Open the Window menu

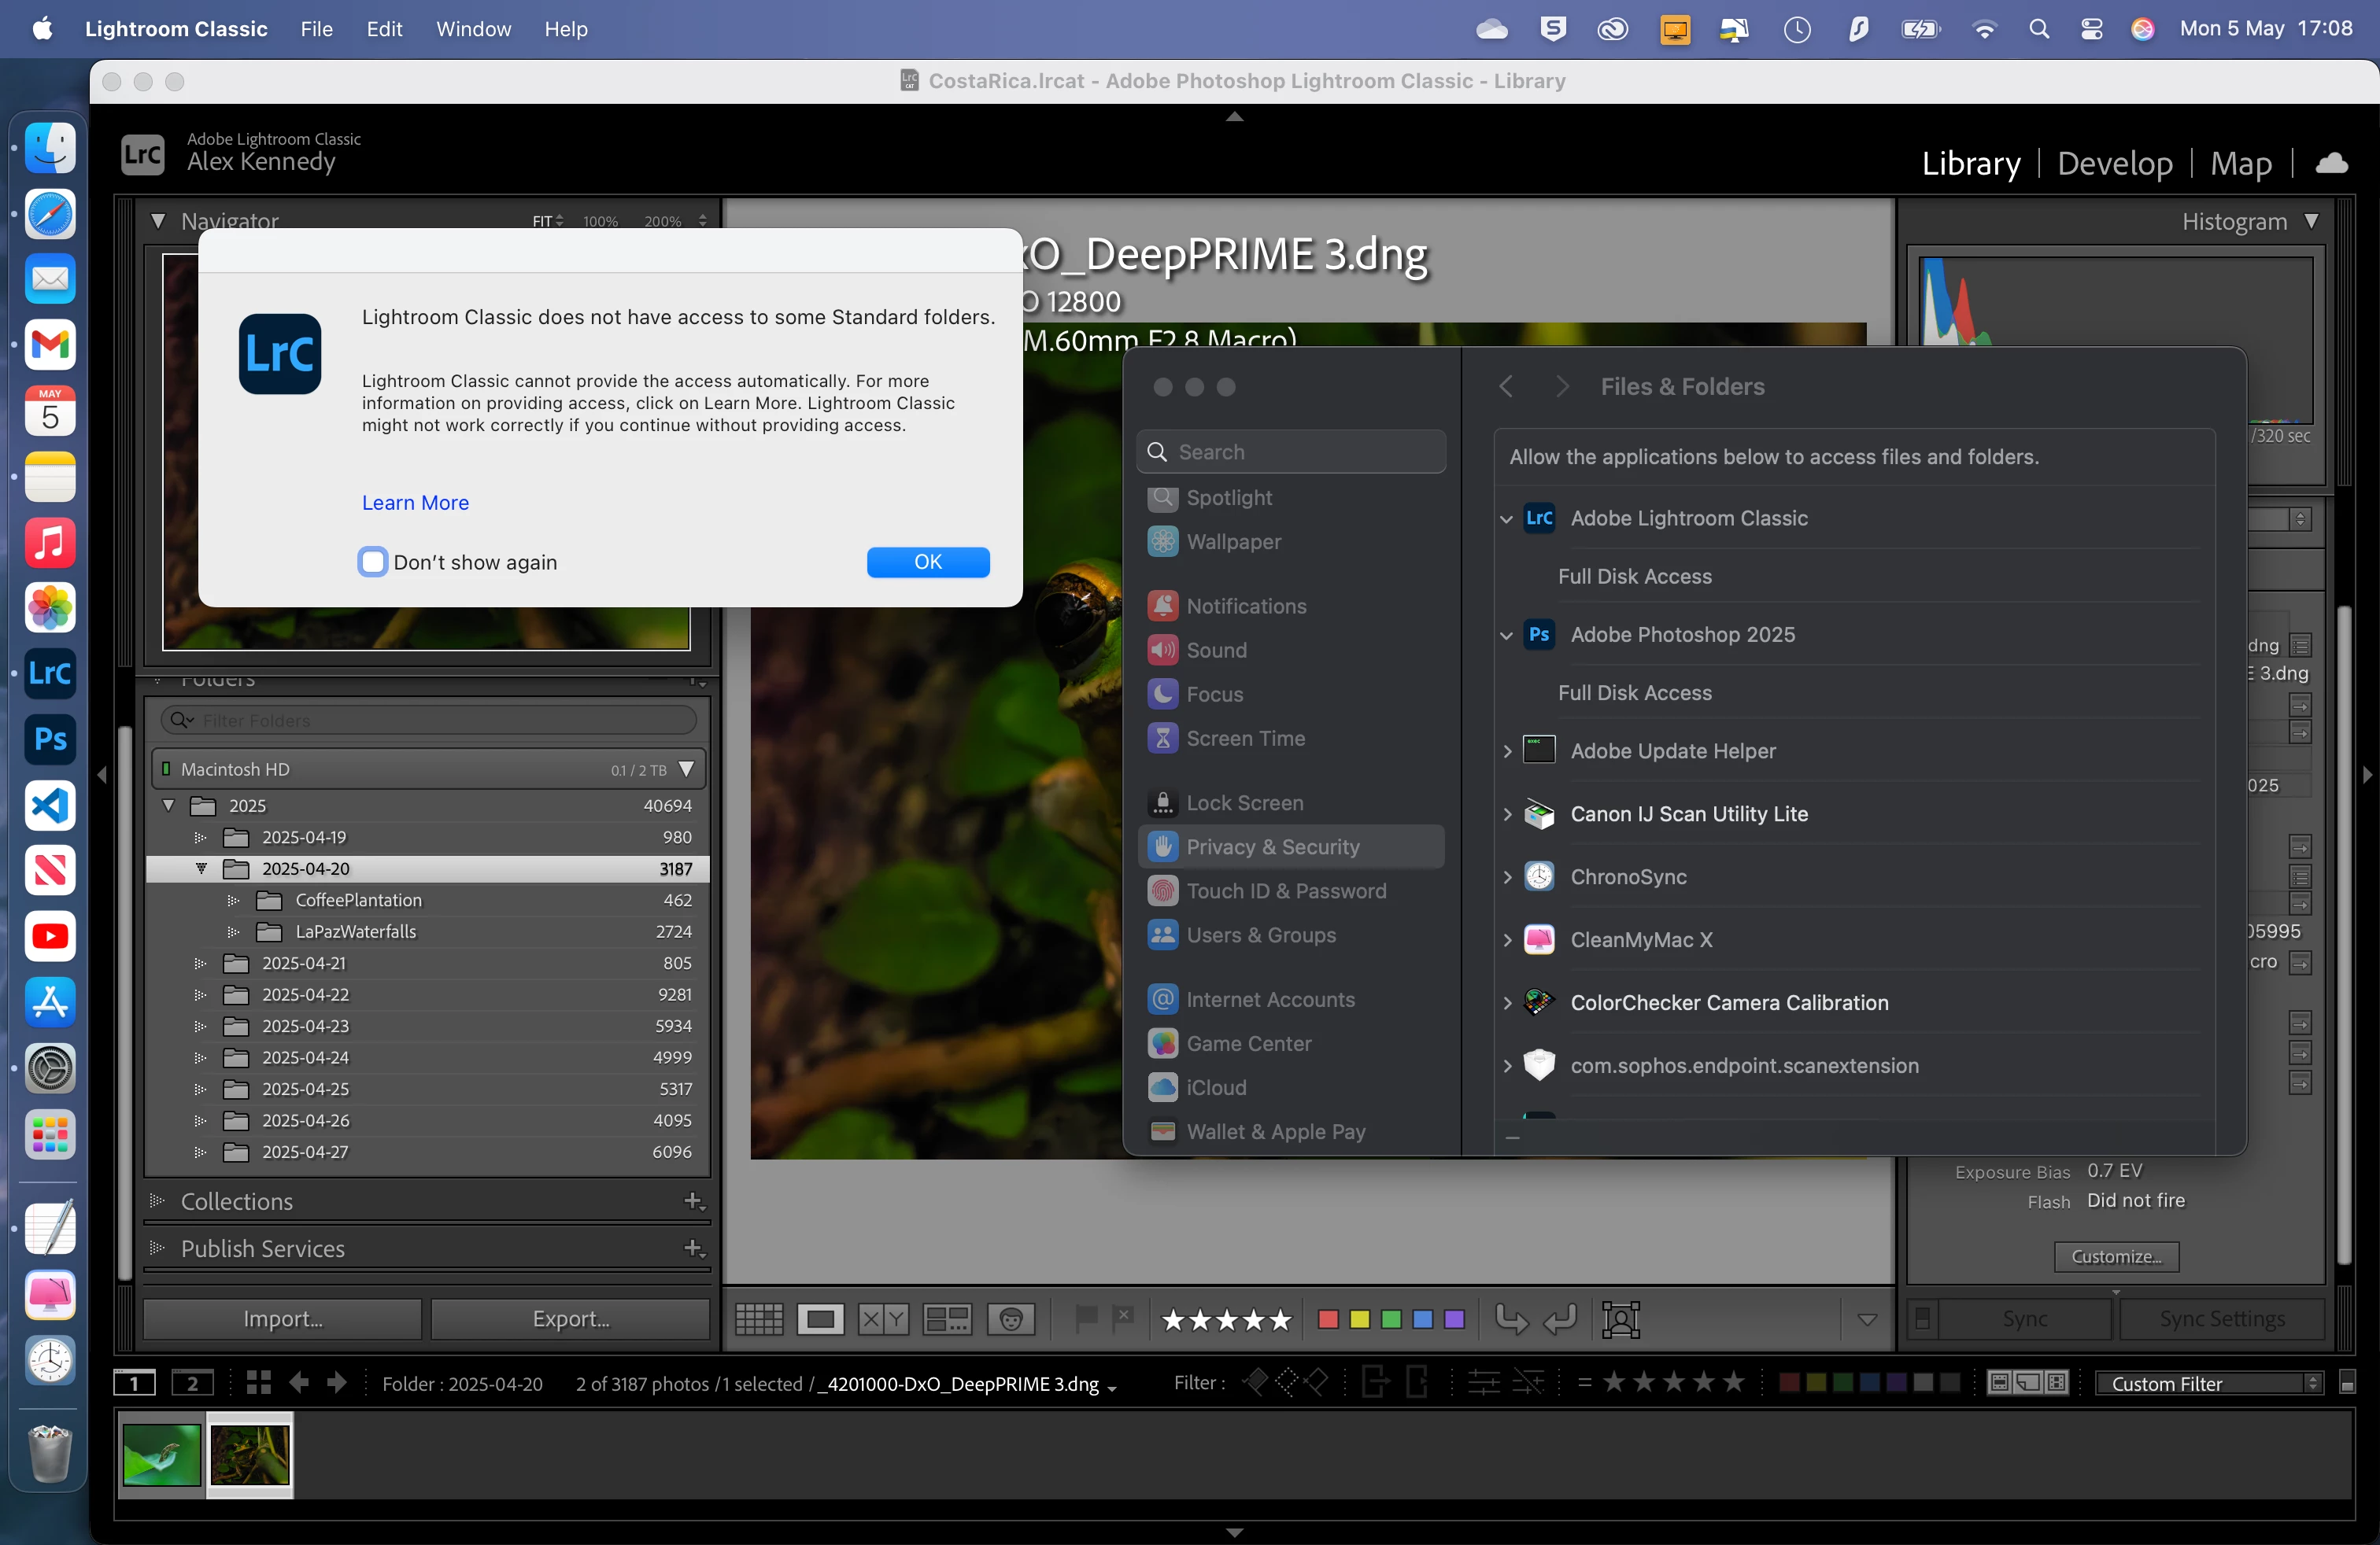(473, 29)
